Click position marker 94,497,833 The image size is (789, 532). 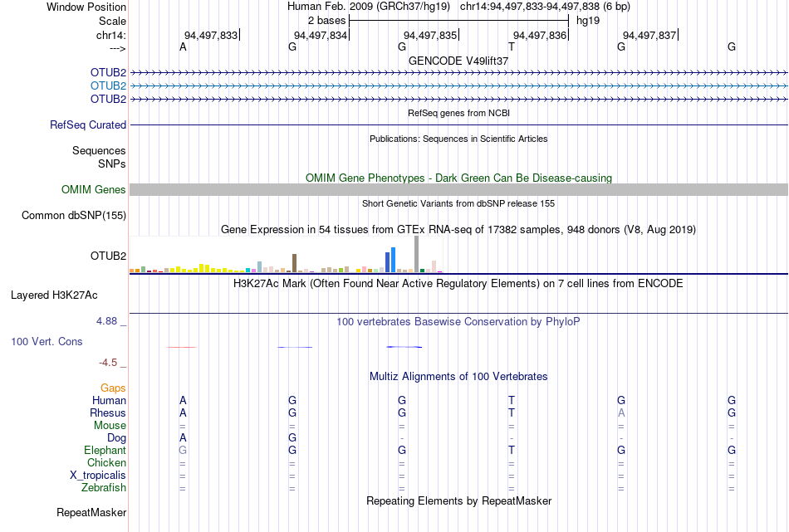[211, 35]
